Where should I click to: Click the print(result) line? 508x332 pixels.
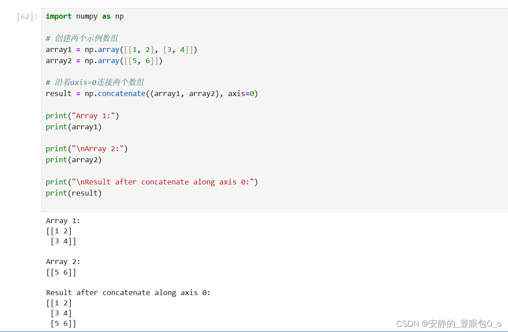coord(73,193)
